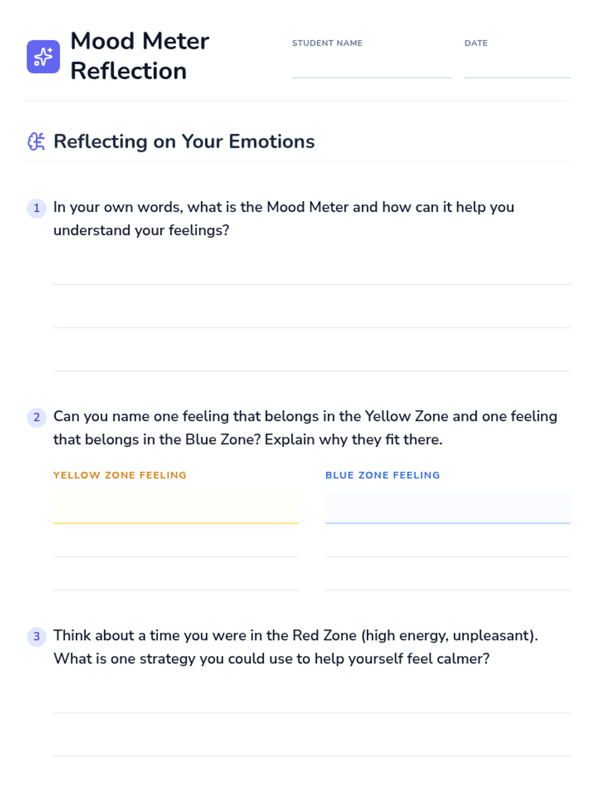Click the brain icon beside section heading
The width and height of the screenshot is (597, 797).
36,141
